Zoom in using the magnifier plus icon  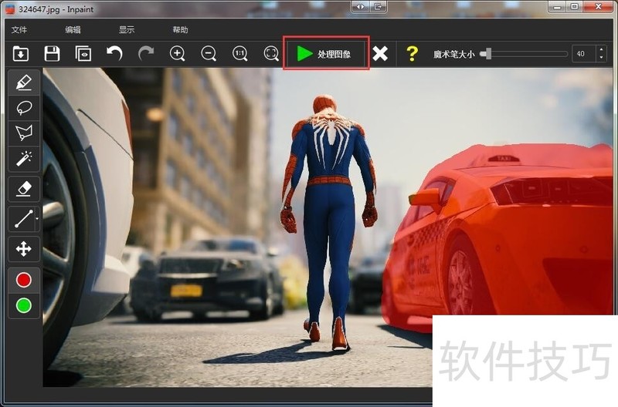pos(178,54)
